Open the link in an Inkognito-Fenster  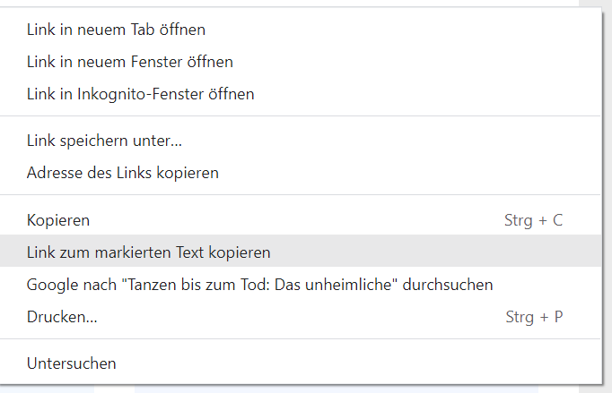141,93
